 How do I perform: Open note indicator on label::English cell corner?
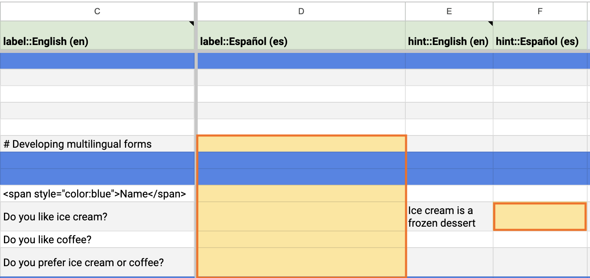[x=192, y=23]
